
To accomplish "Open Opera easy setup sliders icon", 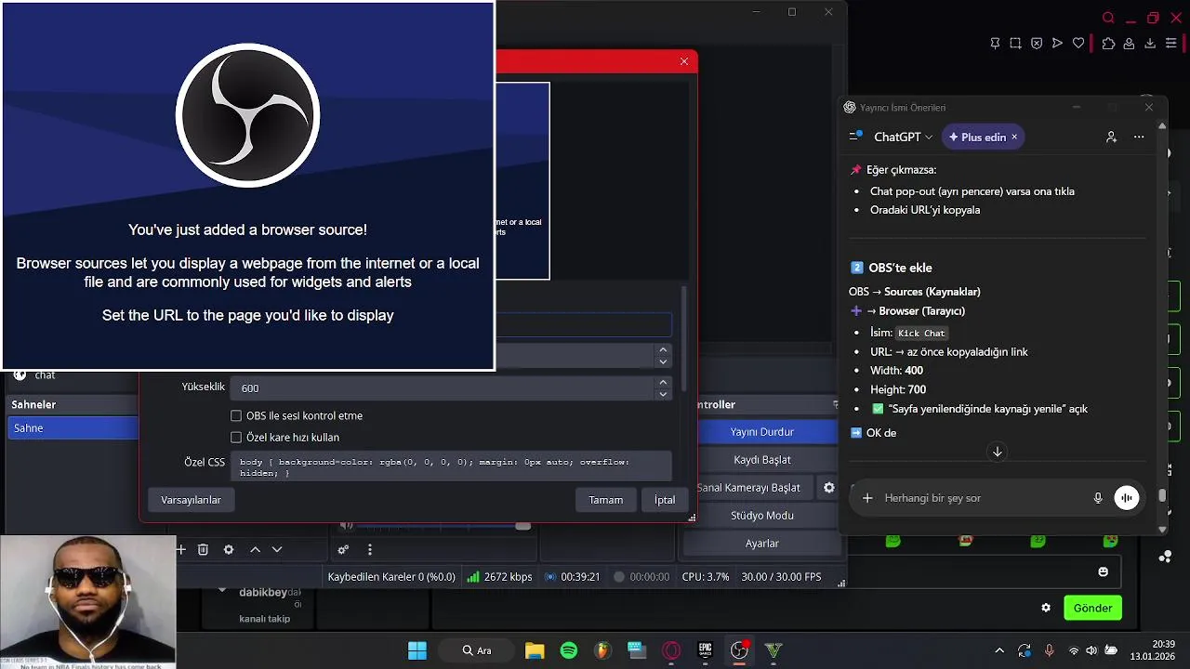I will 1171,43.
